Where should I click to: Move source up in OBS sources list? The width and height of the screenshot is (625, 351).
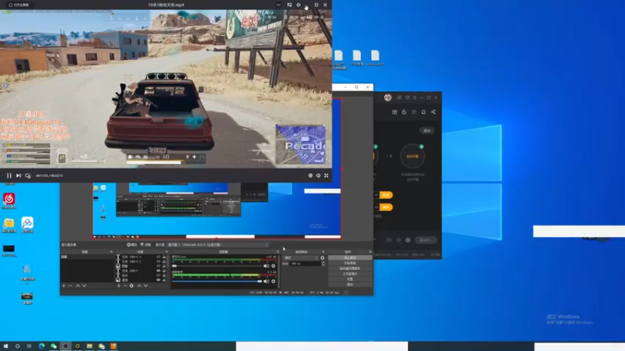click(139, 285)
